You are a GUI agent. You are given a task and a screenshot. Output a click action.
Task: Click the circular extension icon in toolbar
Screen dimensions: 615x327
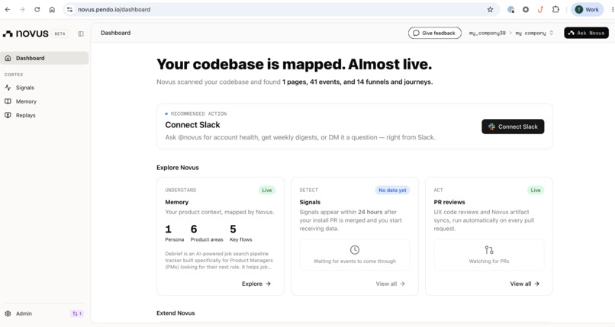tap(526, 9)
